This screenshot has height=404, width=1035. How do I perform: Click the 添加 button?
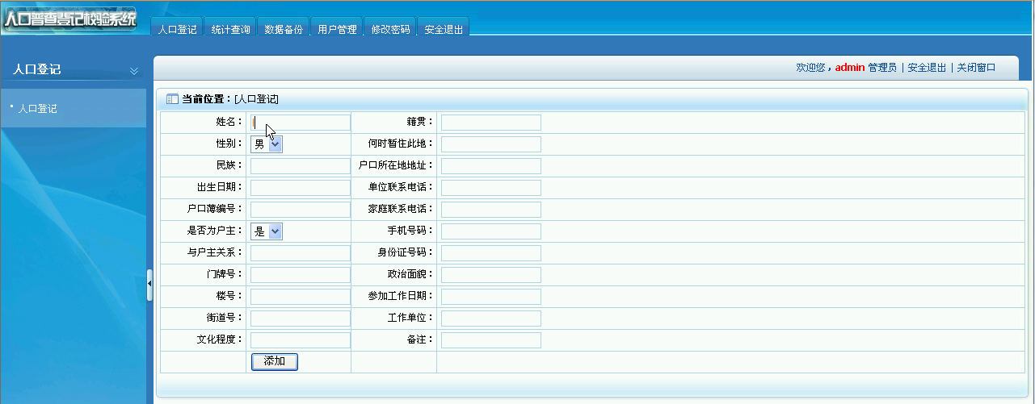tap(275, 361)
